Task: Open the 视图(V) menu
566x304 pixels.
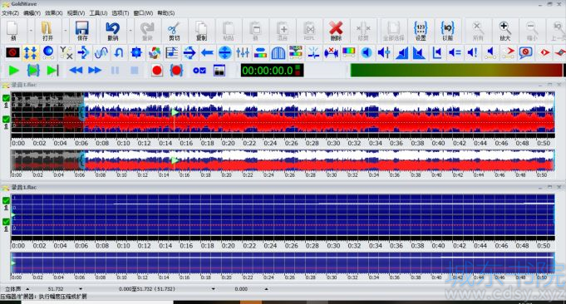Action: point(76,13)
